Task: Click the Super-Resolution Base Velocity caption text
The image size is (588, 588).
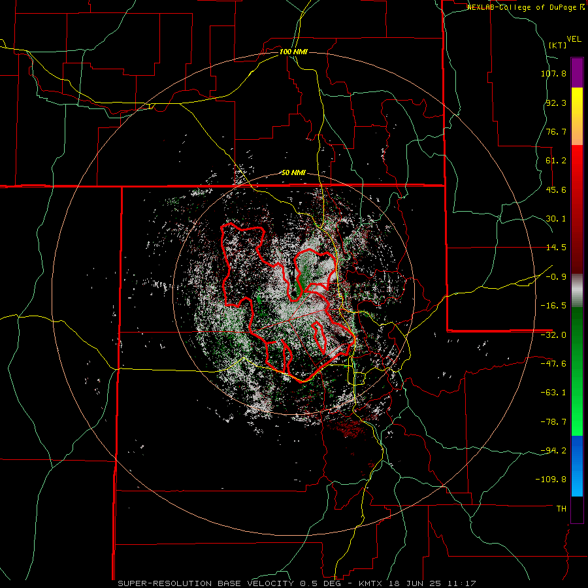Action: click(x=297, y=583)
